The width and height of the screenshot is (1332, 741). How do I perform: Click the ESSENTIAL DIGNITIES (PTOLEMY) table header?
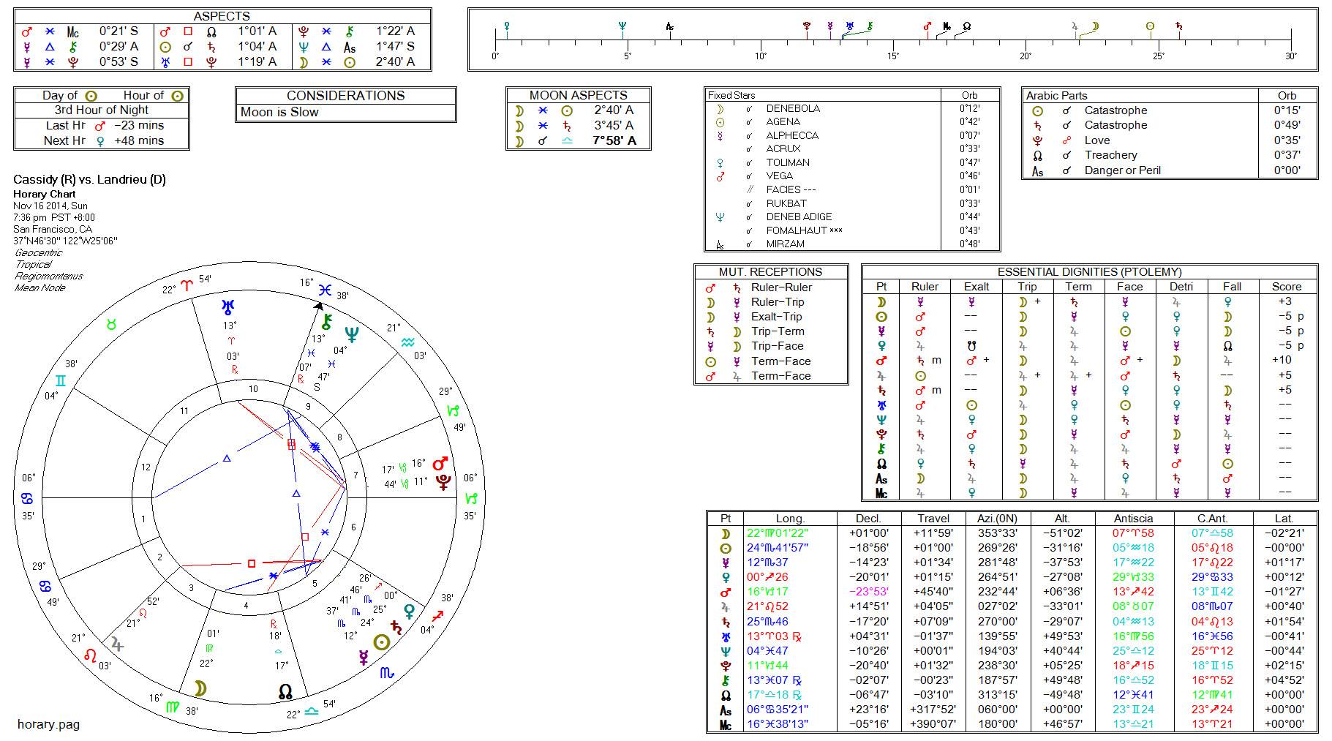coord(1089,271)
